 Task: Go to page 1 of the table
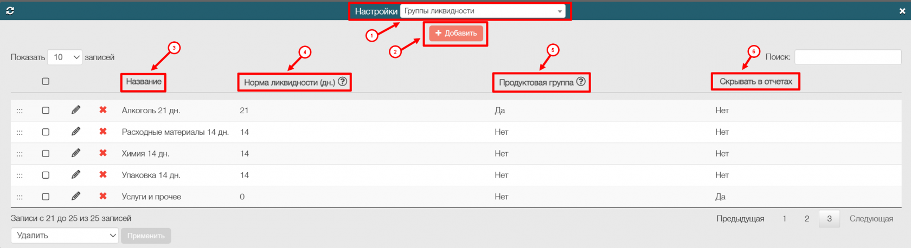pyautogui.click(x=784, y=219)
